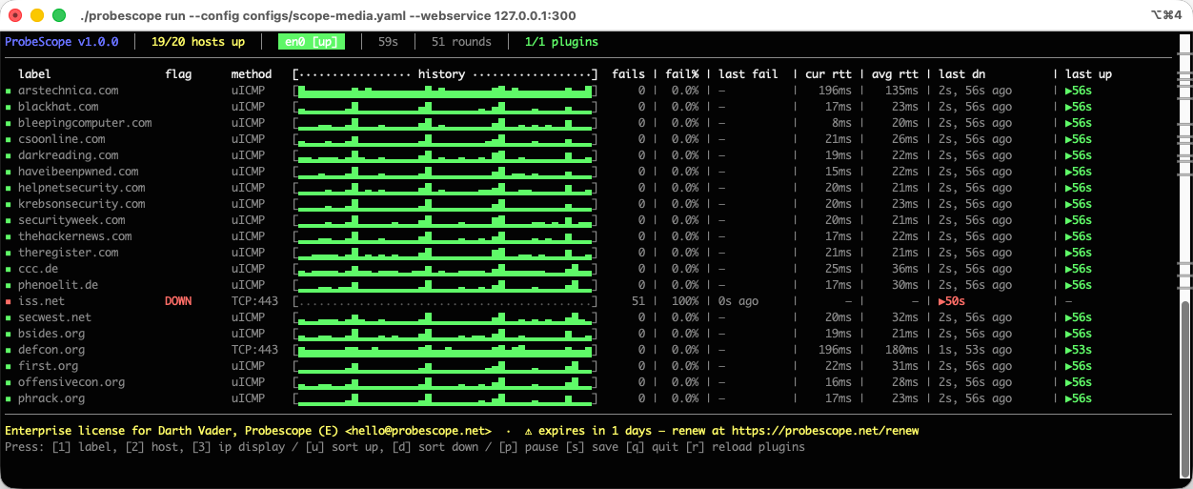1193x489 pixels.
Task: Click the fail% column header
Action: click(x=682, y=74)
